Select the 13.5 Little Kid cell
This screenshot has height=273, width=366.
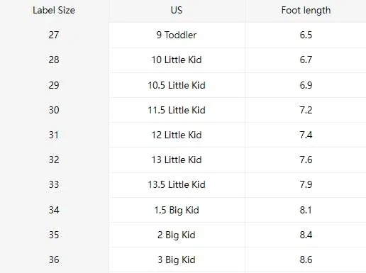pyautogui.click(x=177, y=184)
